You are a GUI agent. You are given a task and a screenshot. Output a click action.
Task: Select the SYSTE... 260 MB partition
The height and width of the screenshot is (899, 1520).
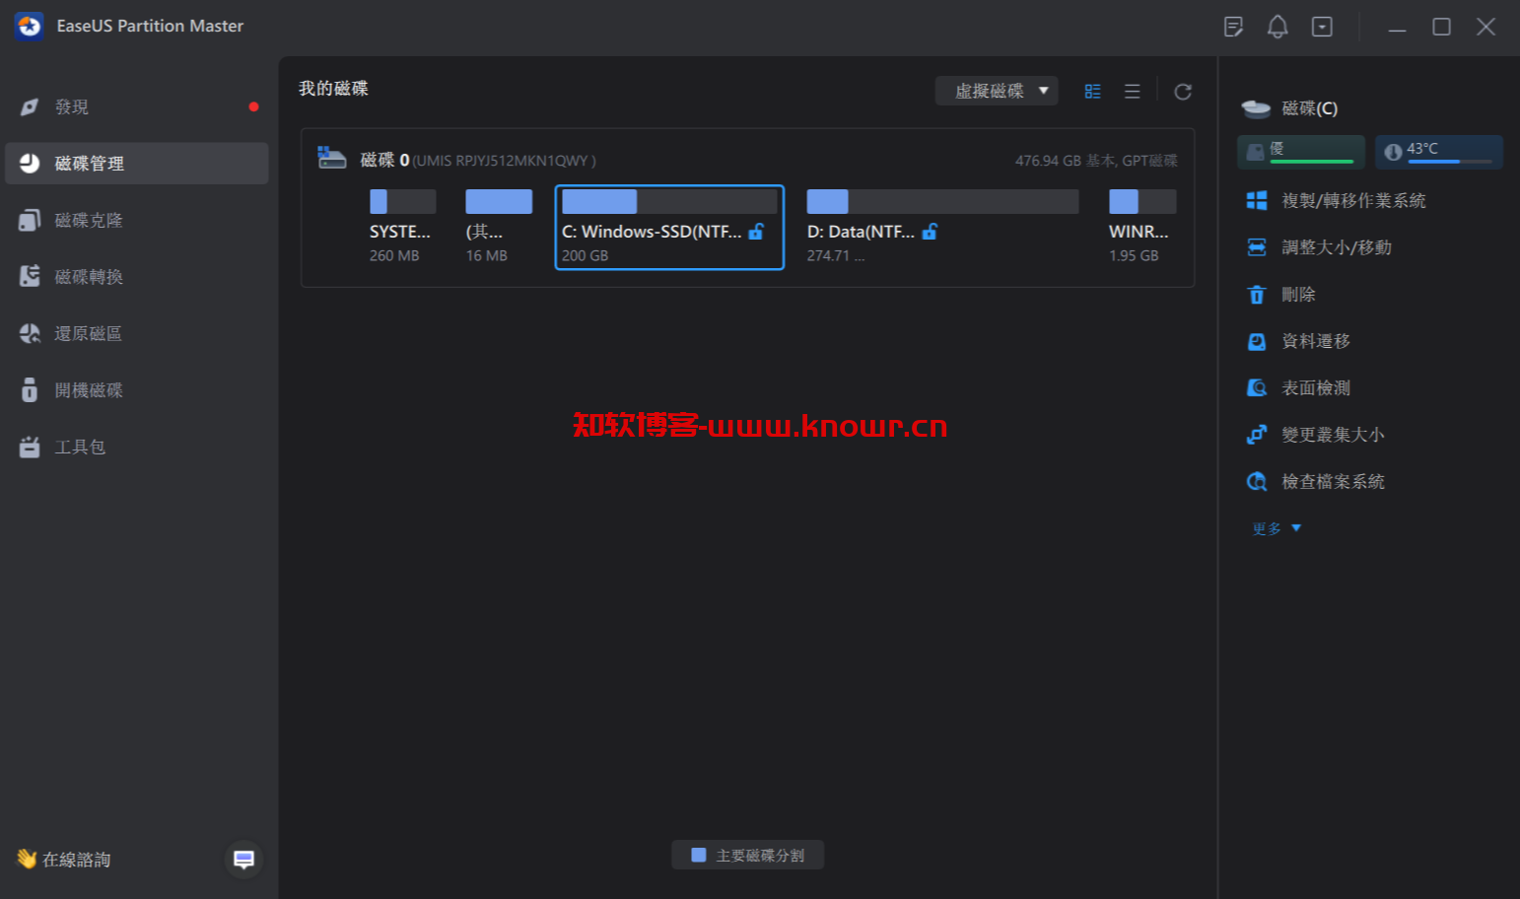point(402,227)
